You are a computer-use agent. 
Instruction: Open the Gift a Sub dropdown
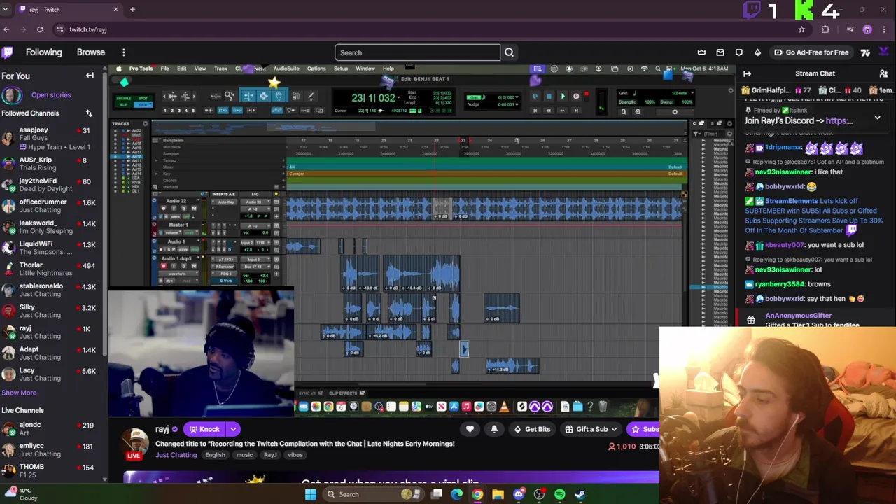(x=592, y=429)
